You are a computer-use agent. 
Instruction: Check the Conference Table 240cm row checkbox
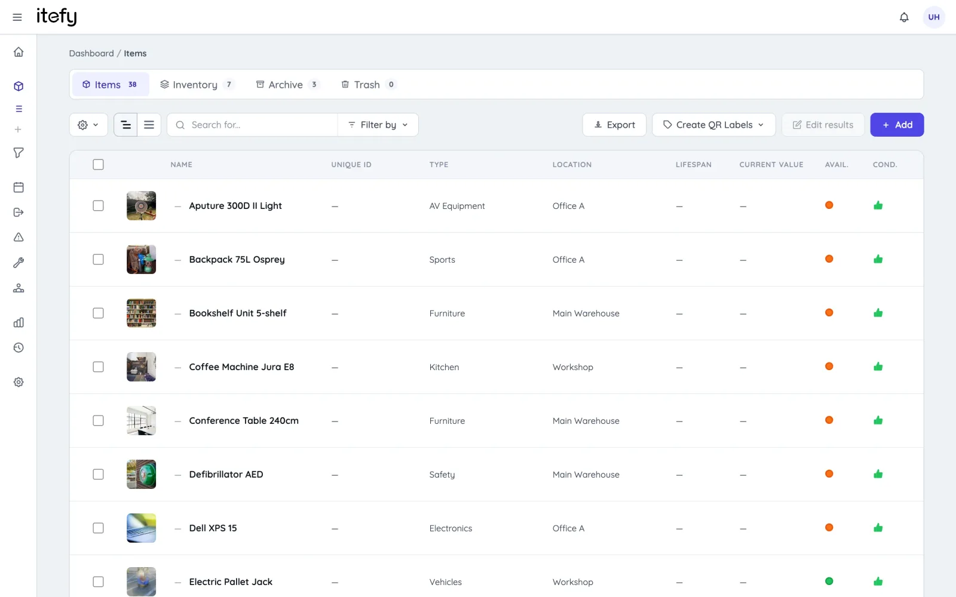(x=99, y=420)
